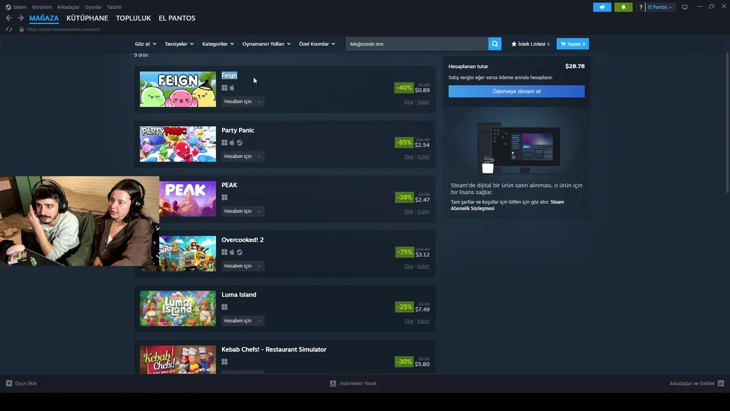Open the announcements megaphone button

(602, 7)
